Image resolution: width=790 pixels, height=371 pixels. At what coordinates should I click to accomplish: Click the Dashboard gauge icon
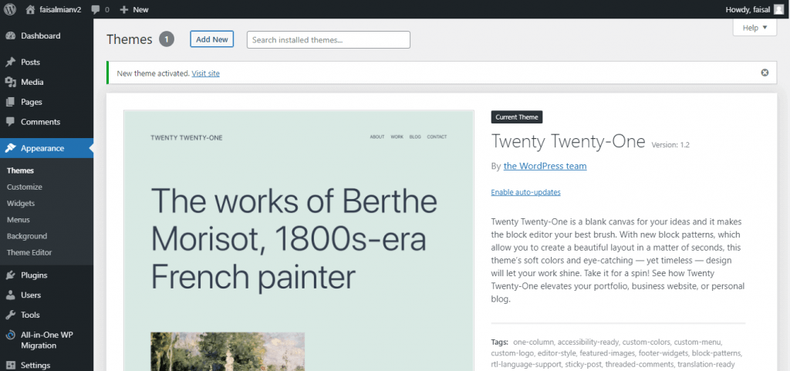(11, 35)
